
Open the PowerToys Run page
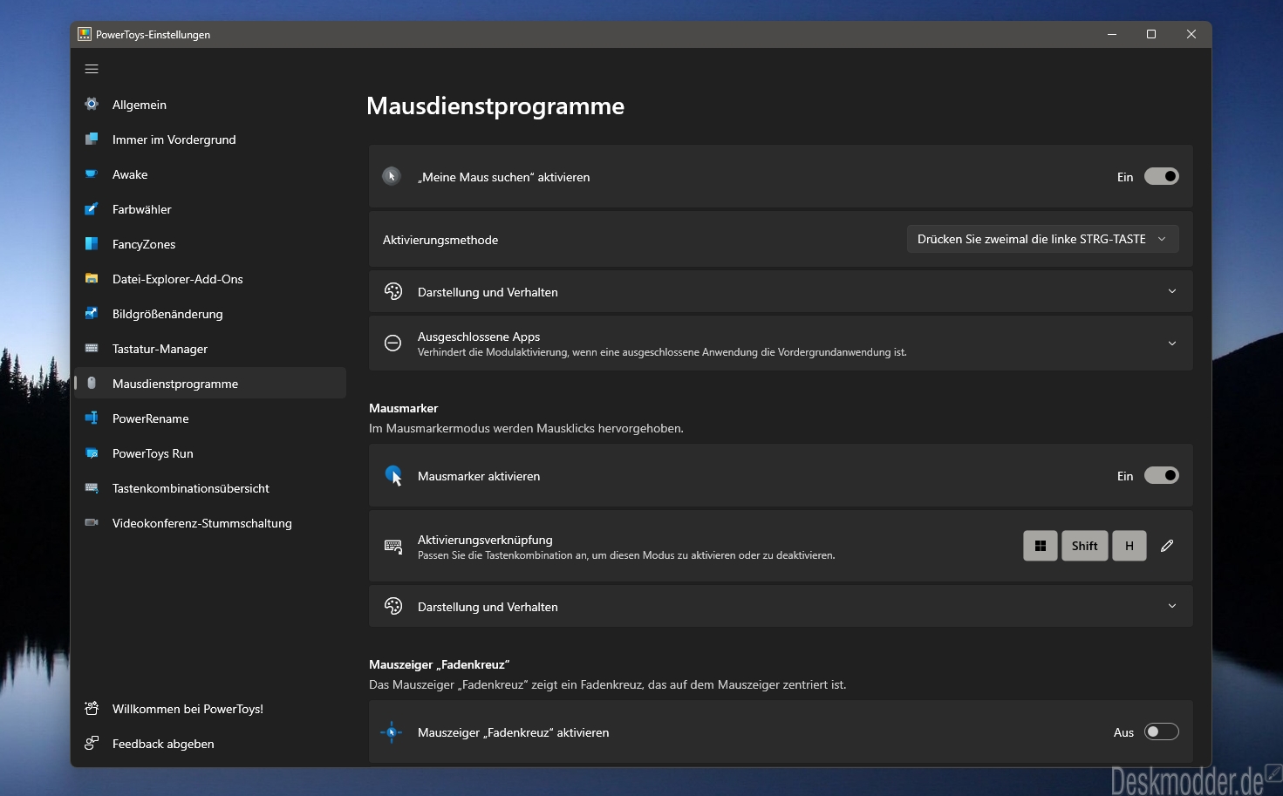pyautogui.click(x=210, y=453)
